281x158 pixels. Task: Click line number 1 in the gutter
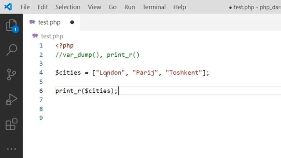(41, 46)
